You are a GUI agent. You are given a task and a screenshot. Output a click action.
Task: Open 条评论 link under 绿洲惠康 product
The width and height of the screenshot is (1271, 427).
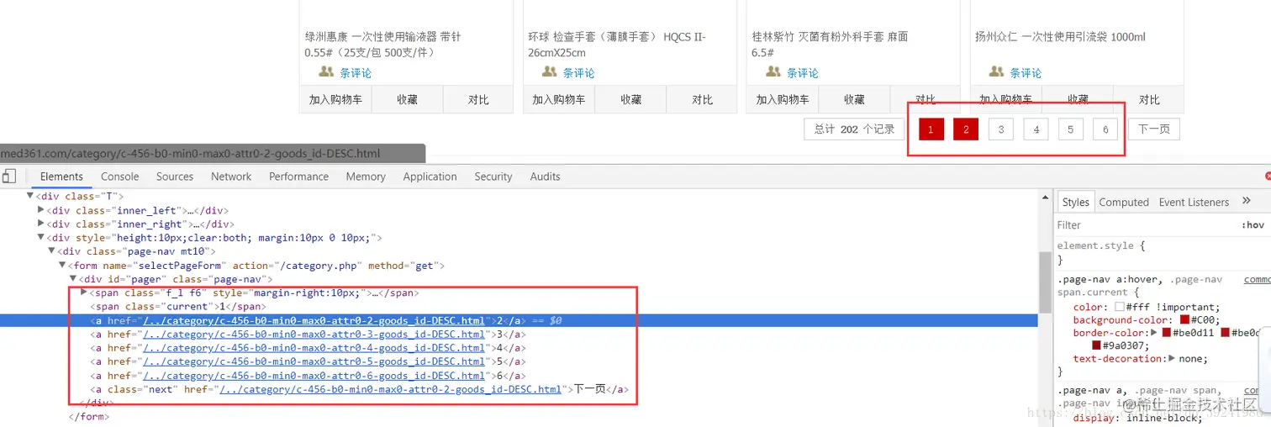coord(355,73)
